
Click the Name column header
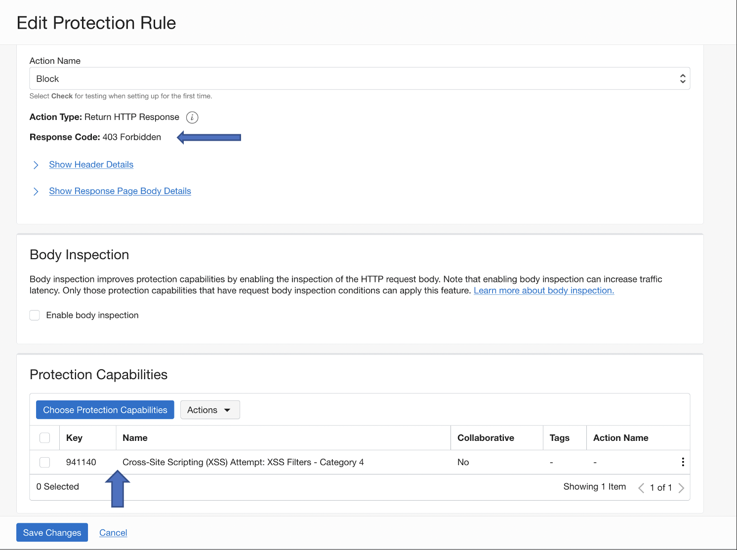(135, 438)
